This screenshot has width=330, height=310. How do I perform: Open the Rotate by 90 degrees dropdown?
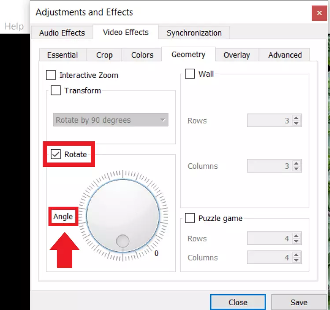pyautogui.click(x=111, y=120)
